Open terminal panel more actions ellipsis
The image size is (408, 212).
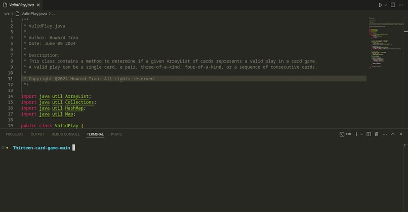click(x=385, y=134)
